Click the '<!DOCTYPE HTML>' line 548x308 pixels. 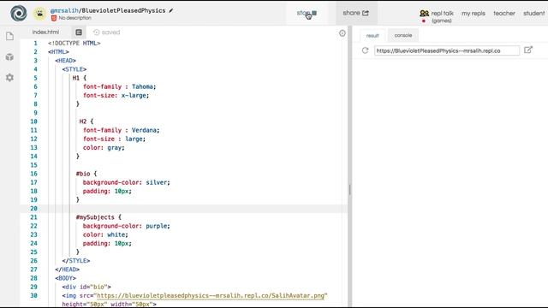(74, 44)
